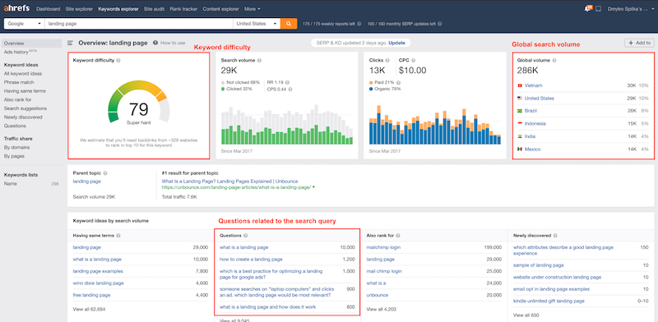Select Phrase match in the sidebar
Screen dimensions: 658x322
19,82
